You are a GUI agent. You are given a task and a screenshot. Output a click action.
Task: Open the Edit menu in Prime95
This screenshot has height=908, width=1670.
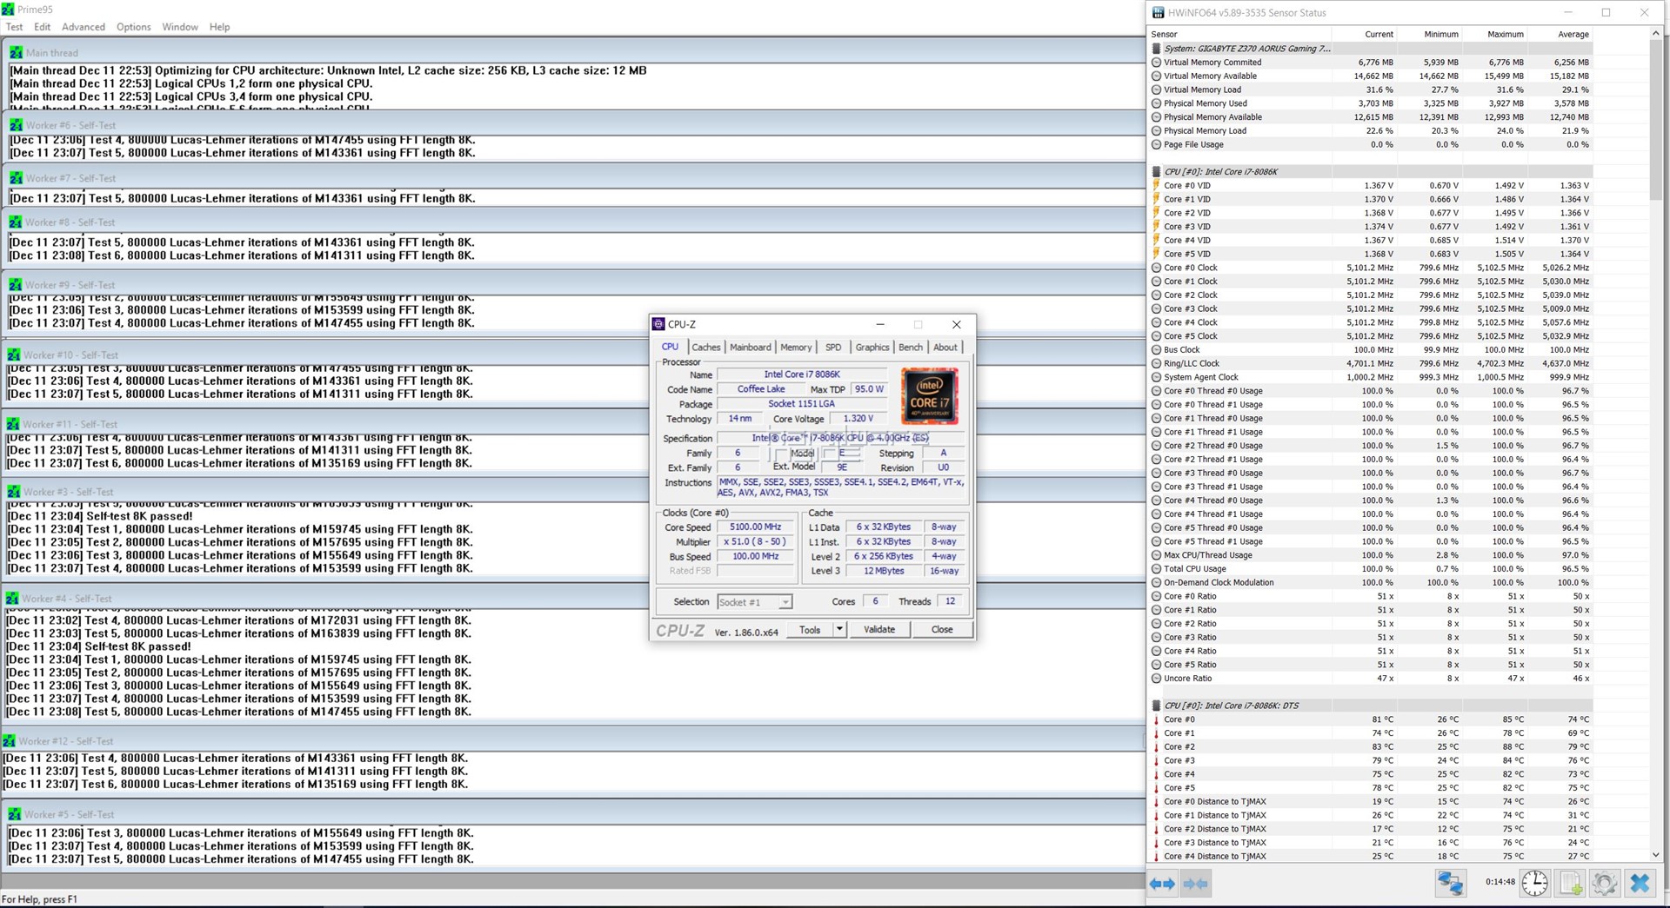tap(42, 27)
